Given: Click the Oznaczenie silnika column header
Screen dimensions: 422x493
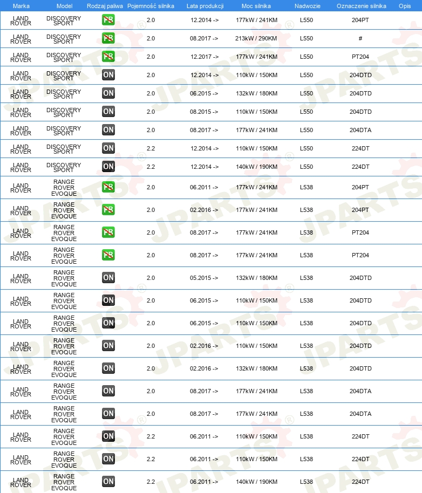Looking at the screenshot, I should 362,6.
